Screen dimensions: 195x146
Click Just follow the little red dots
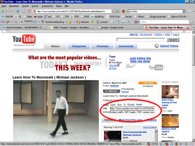(140, 60)
